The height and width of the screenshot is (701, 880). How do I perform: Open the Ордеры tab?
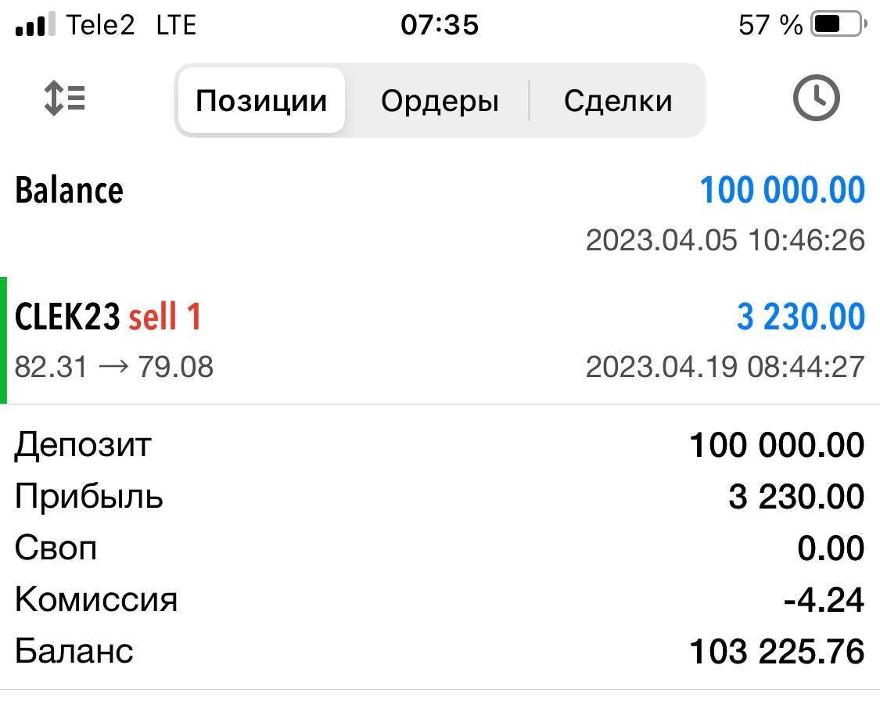[x=440, y=101]
